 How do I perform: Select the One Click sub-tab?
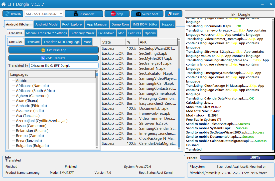click(16, 42)
